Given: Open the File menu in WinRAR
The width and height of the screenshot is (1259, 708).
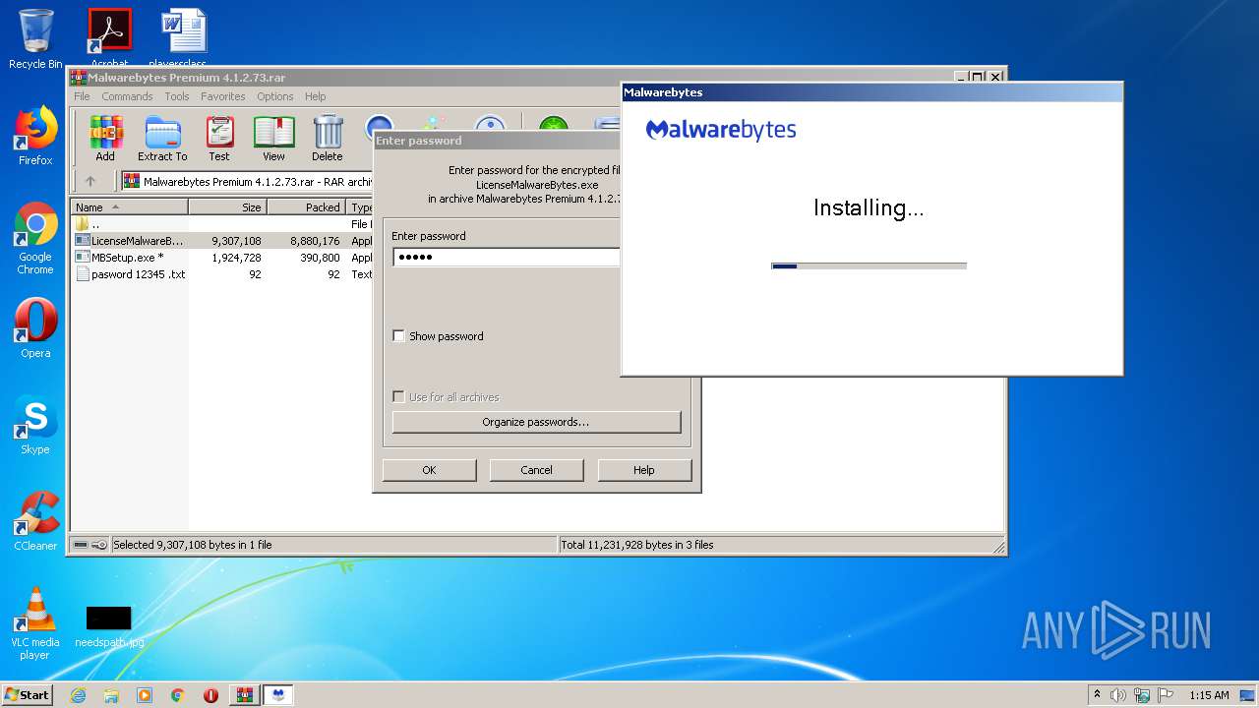Looking at the screenshot, I should tap(82, 96).
